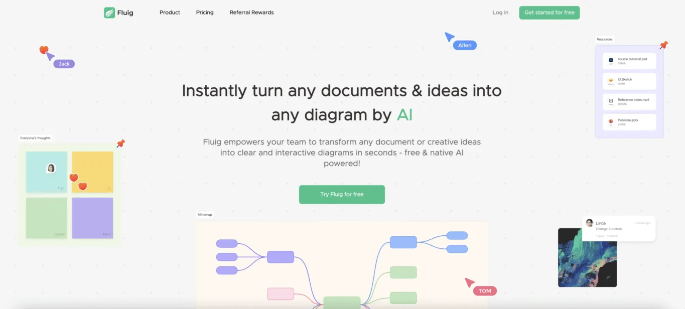Select the yellow sticky note
This screenshot has width=685, height=309.
pos(92,172)
